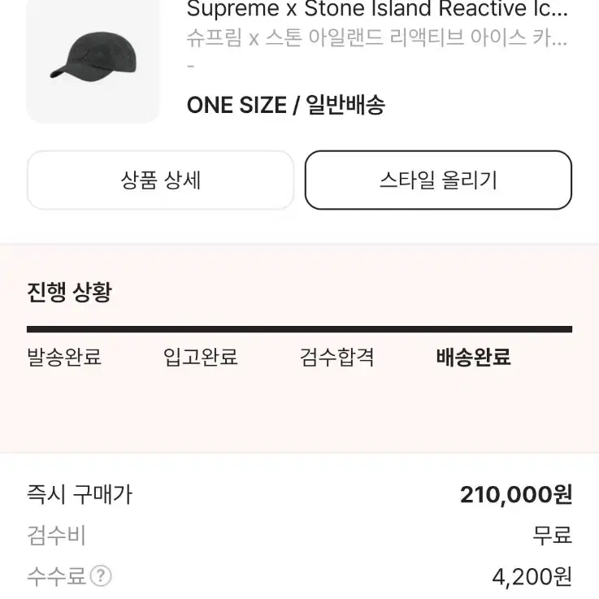This screenshot has height=599, width=599.
Task: Click the 검수비 label
Action: (x=57, y=536)
